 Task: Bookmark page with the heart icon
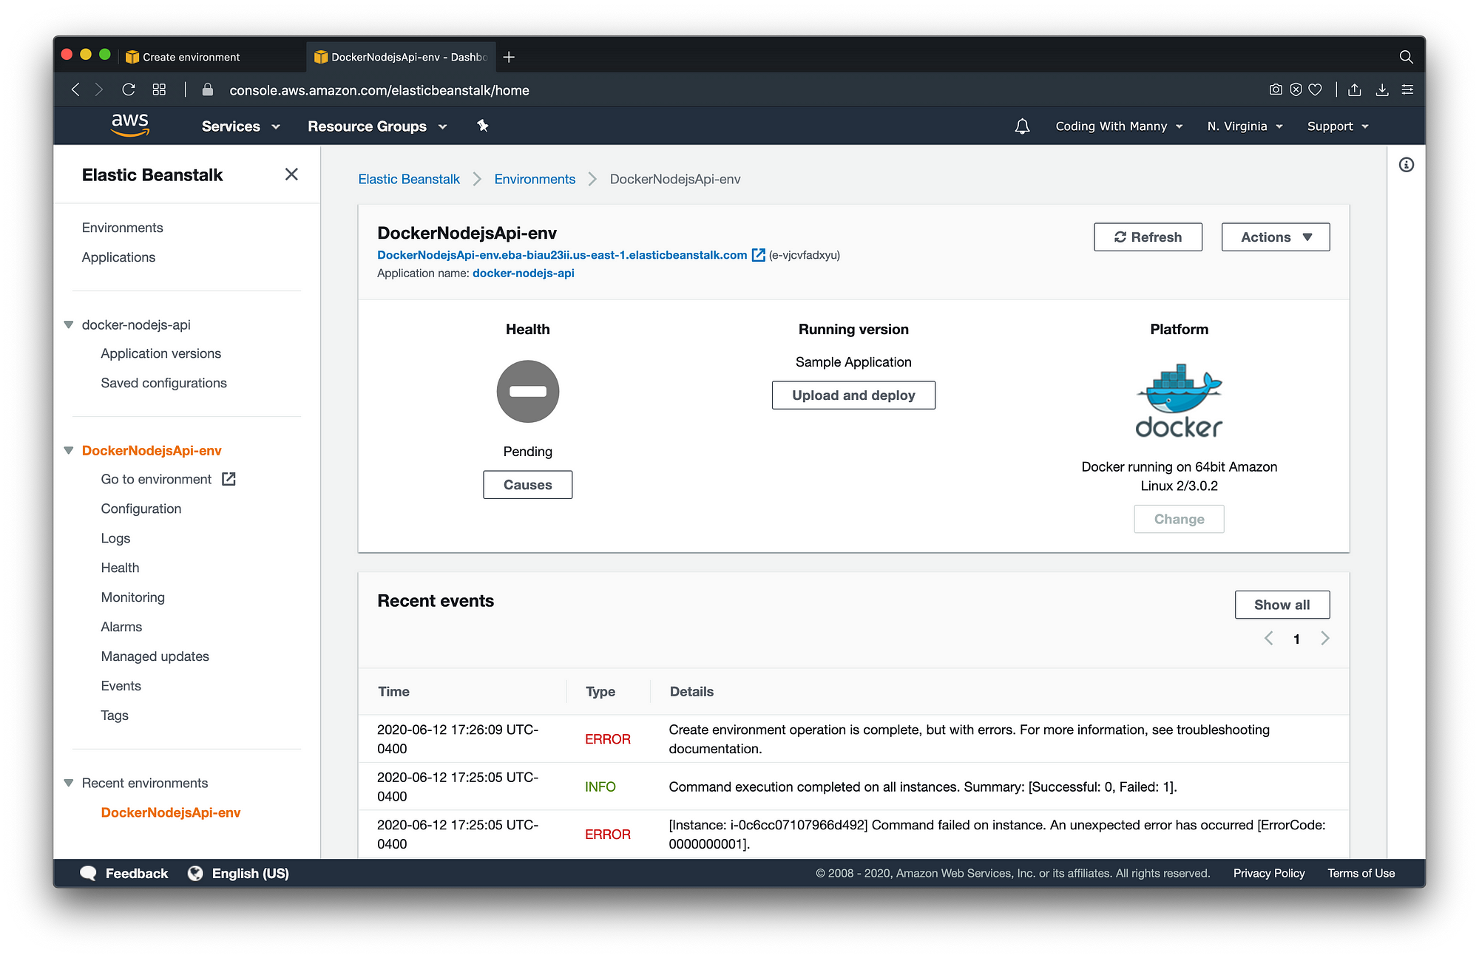[1315, 89]
